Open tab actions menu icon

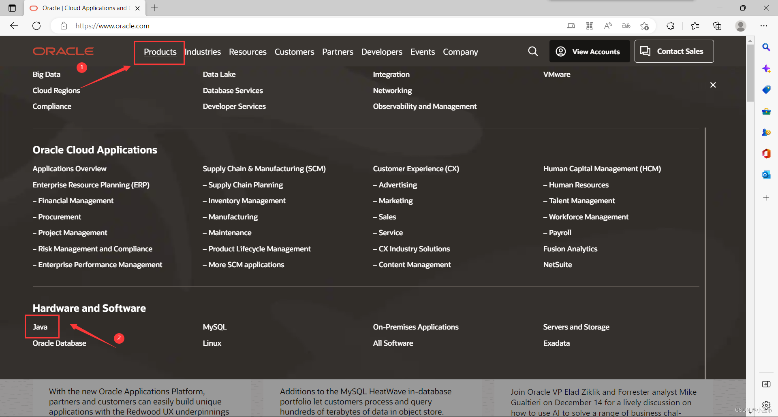(x=12, y=8)
